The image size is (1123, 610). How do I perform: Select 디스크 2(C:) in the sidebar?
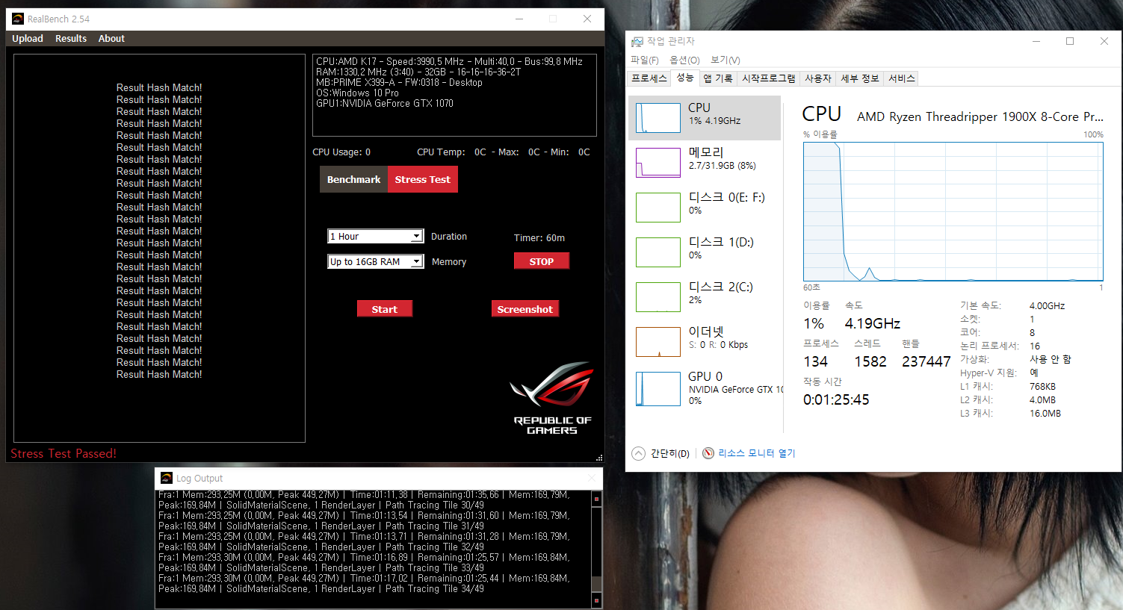coord(705,297)
